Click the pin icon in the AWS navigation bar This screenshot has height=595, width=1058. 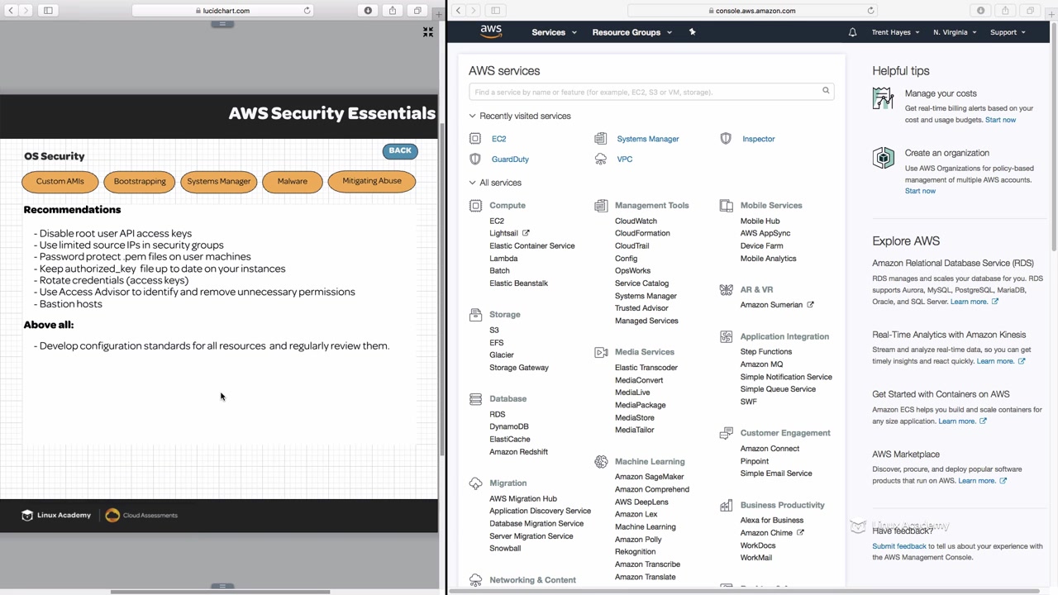tap(692, 32)
